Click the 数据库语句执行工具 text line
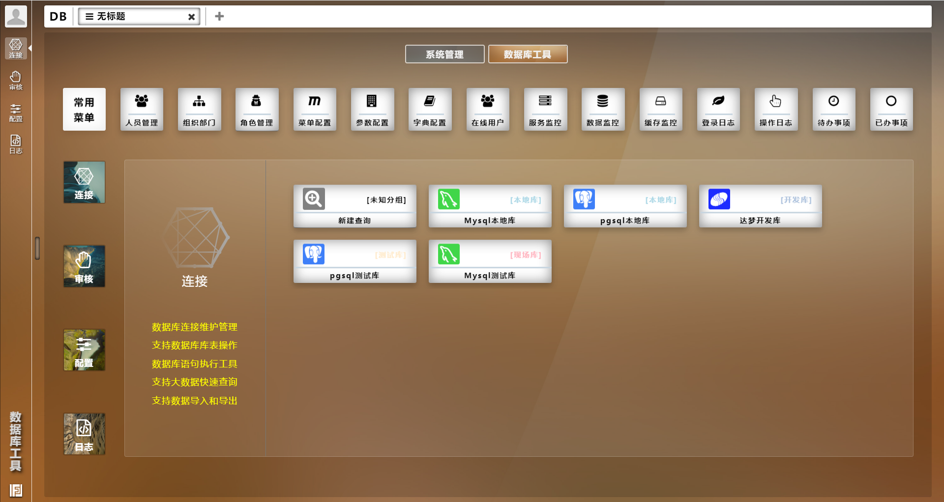The height and width of the screenshot is (502, 944). (x=195, y=364)
